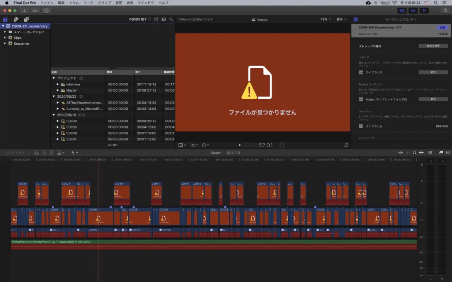Show the Photos and Audio sidebar
The width and height of the screenshot is (452, 282).
coord(16,19)
